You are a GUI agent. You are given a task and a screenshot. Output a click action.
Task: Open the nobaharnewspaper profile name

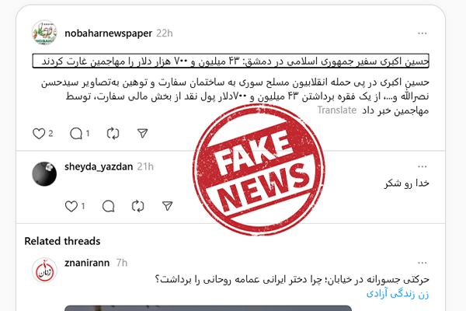(x=109, y=33)
